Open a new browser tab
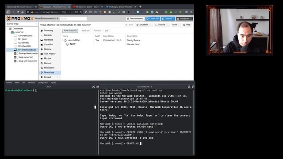This screenshot has width=283, height=159. [140, 7]
